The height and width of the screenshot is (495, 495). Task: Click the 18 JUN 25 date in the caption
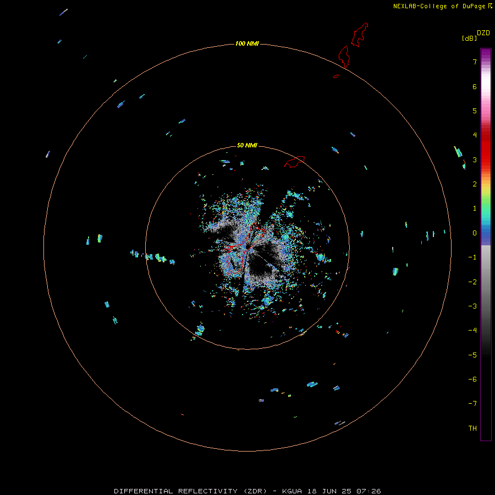pyautogui.click(x=329, y=491)
